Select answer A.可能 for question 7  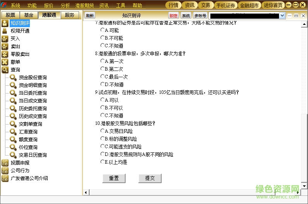click(102, 30)
